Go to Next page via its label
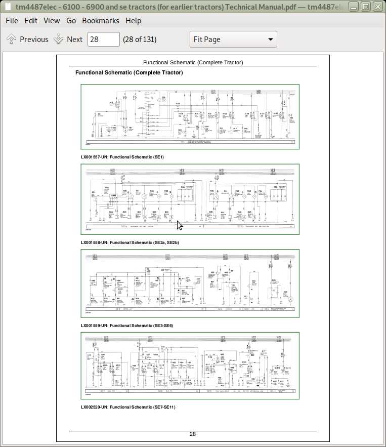Image resolution: width=386 pixels, height=447 pixels. [x=74, y=39]
